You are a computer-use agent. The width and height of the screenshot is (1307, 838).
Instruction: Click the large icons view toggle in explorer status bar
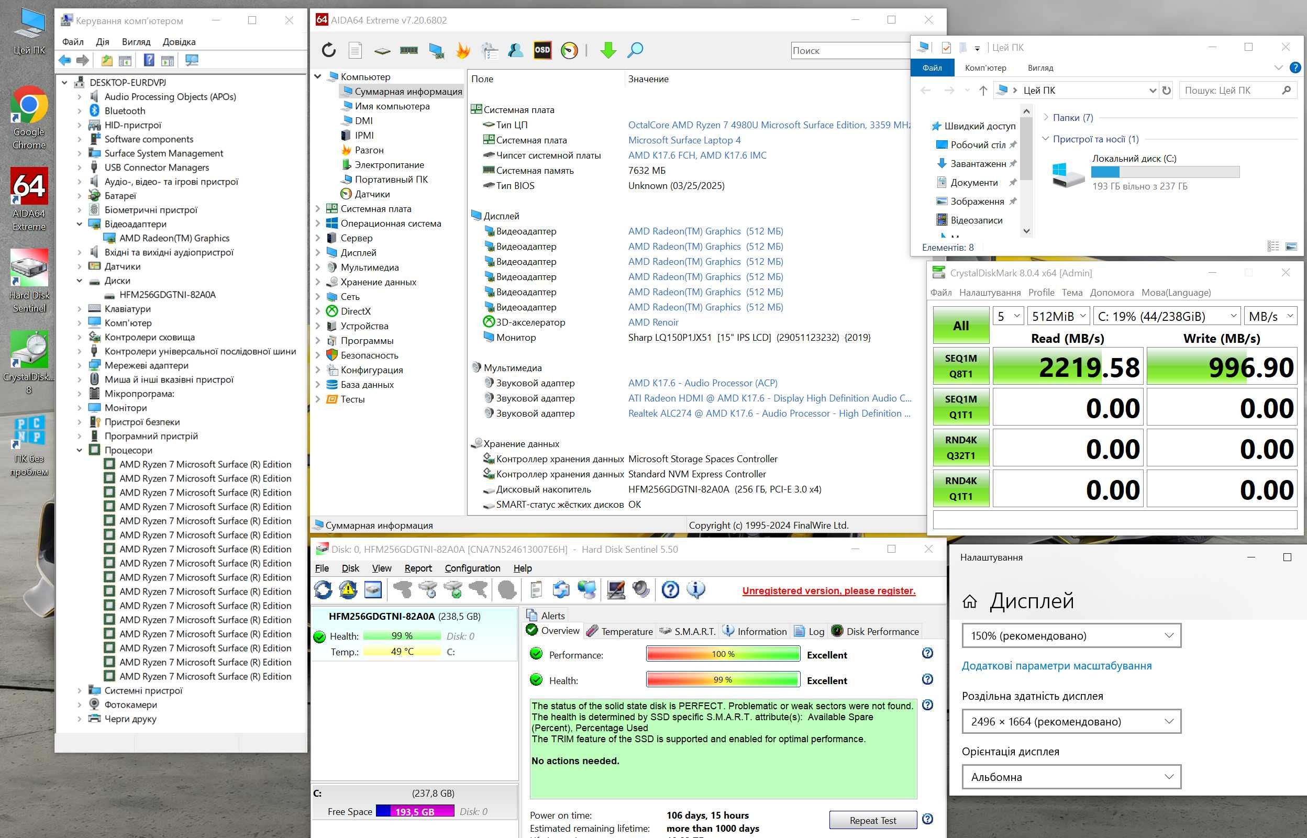coord(1291,247)
